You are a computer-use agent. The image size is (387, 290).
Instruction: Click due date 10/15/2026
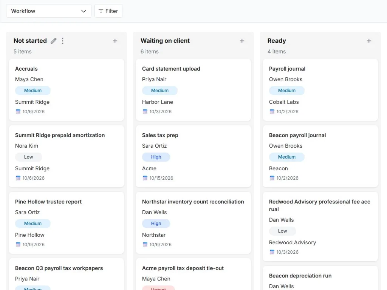coord(161,178)
